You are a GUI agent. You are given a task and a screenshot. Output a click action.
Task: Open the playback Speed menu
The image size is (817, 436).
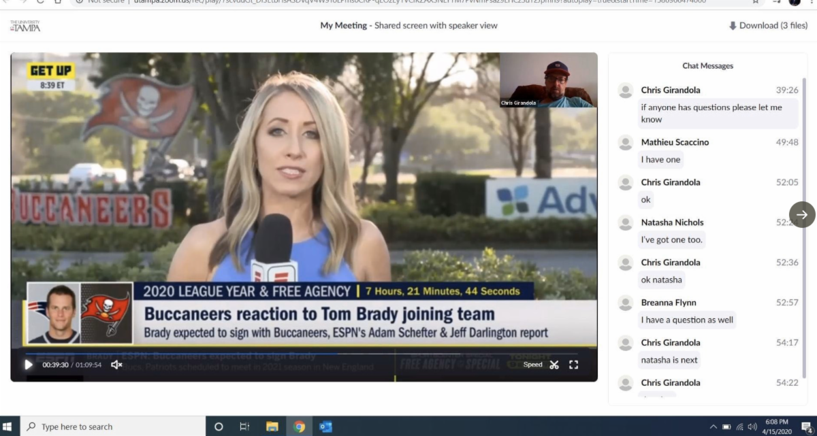[532, 365]
